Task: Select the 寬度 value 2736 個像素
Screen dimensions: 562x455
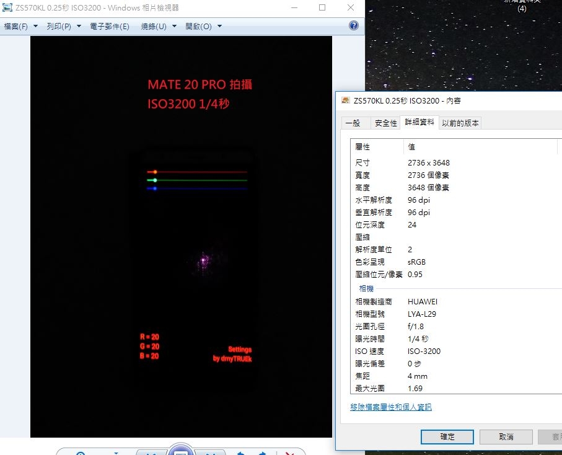Action: [428, 175]
